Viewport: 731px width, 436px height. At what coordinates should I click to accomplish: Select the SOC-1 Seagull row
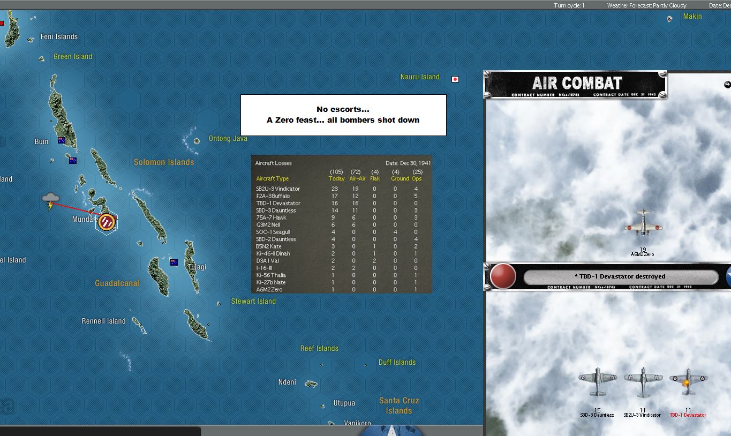pyautogui.click(x=342, y=232)
